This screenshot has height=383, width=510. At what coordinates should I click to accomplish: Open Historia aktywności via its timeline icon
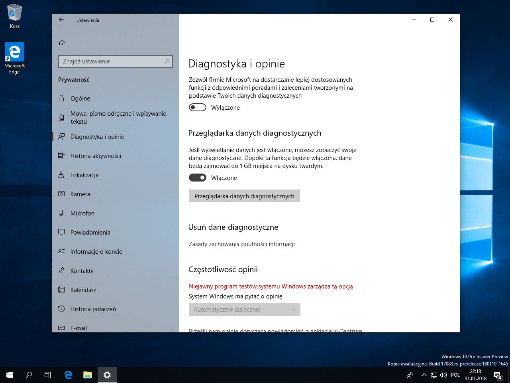pos(61,156)
